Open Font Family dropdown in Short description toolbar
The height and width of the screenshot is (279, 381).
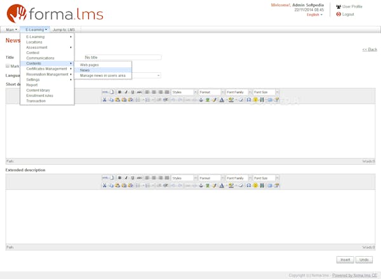(x=239, y=92)
